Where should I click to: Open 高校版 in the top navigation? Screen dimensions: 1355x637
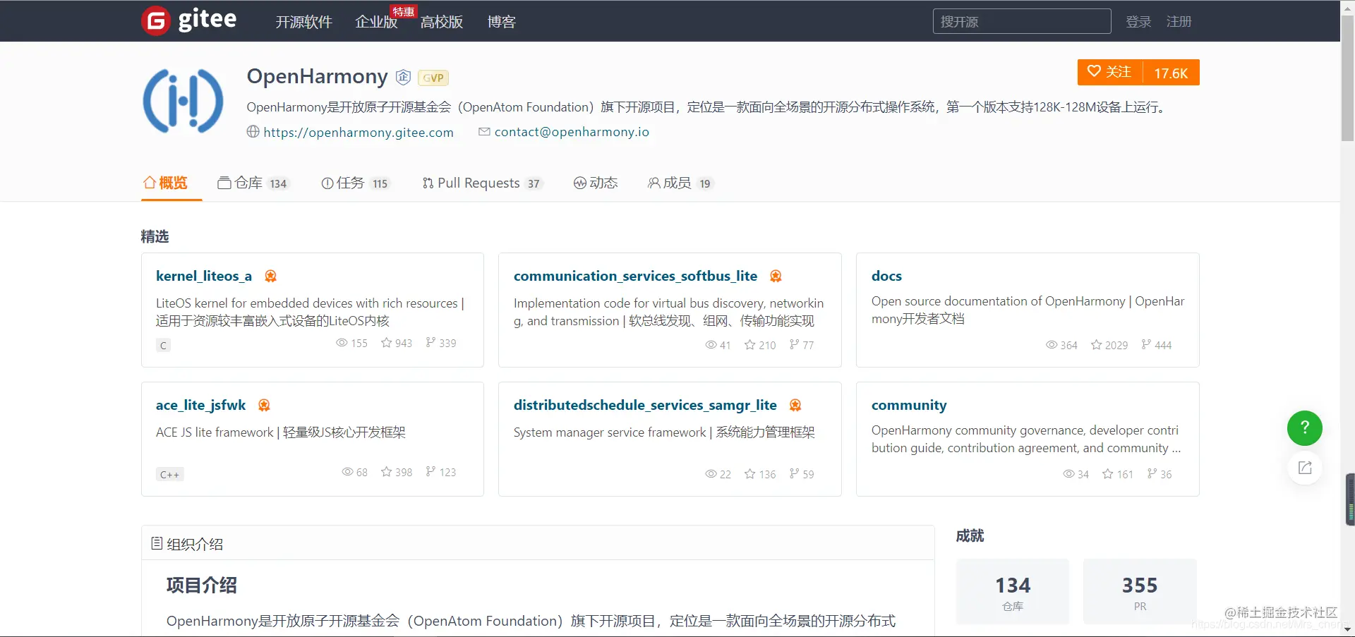click(x=442, y=22)
